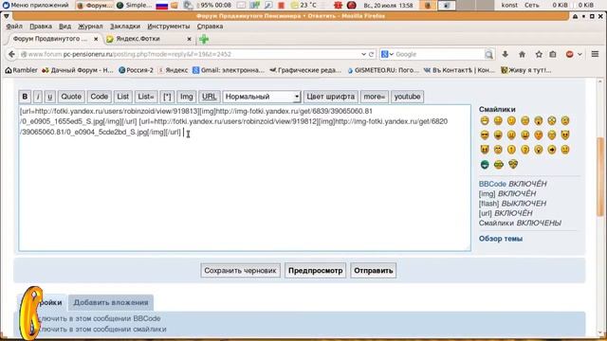The image size is (607, 341).
Task: Open the Firefox downloads arrow icon
Action: [506, 54]
